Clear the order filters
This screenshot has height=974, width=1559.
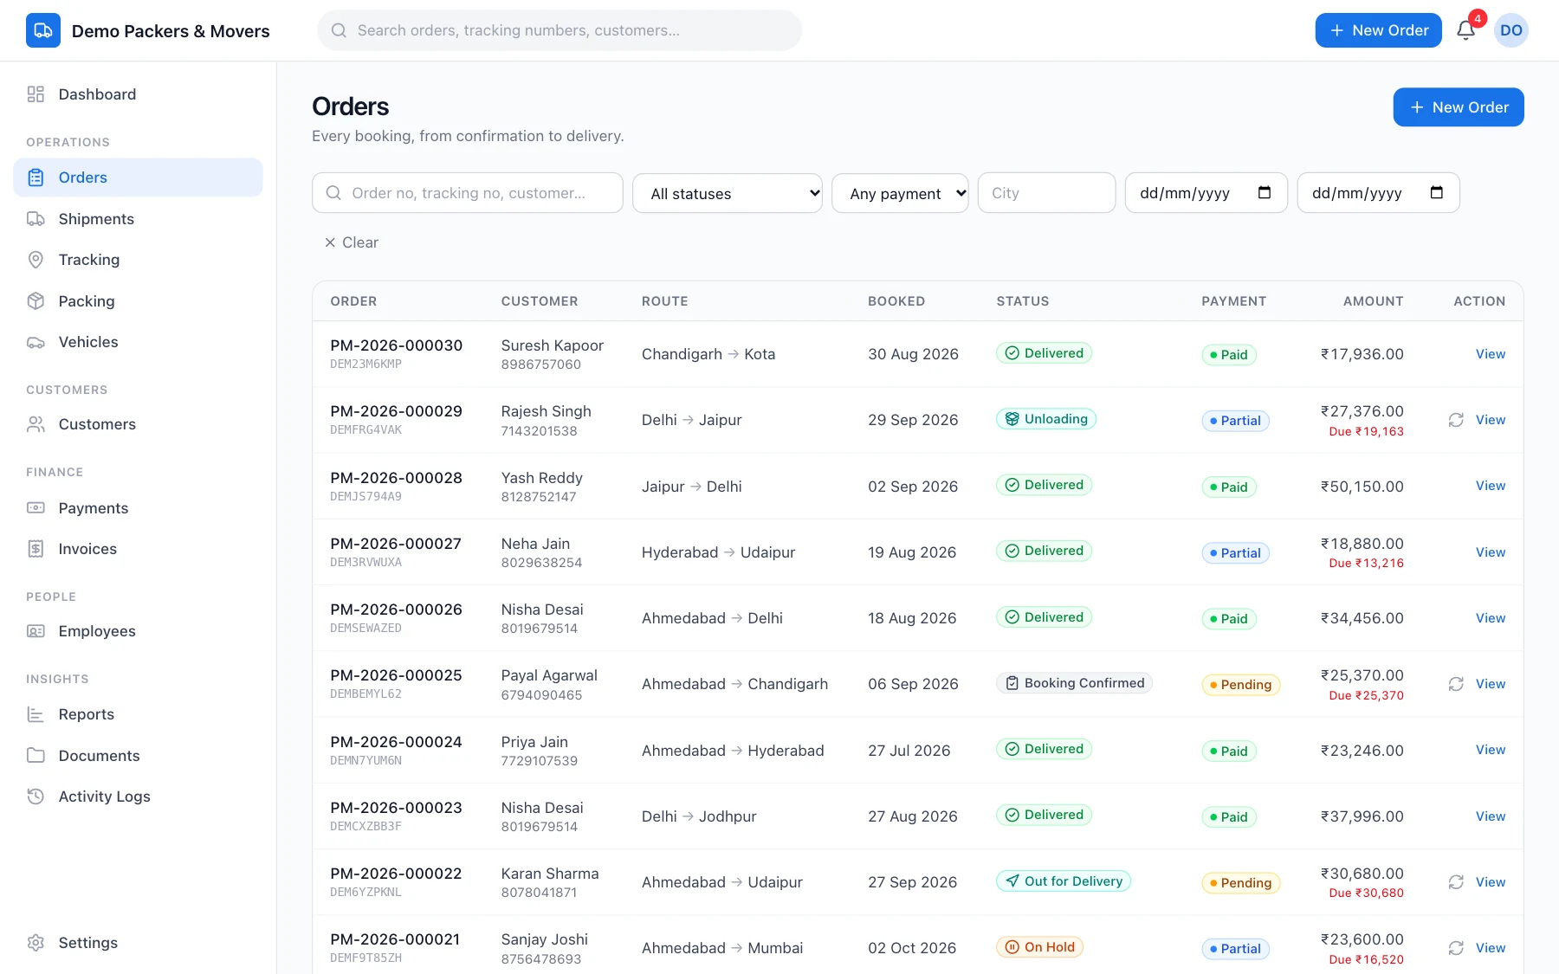tap(352, 242)
